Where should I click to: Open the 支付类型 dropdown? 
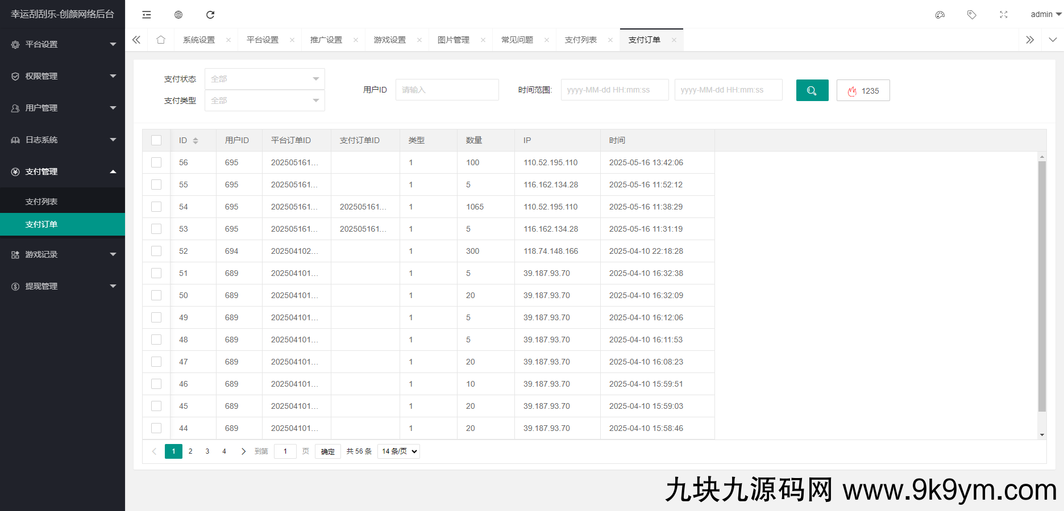pos(264,100)
